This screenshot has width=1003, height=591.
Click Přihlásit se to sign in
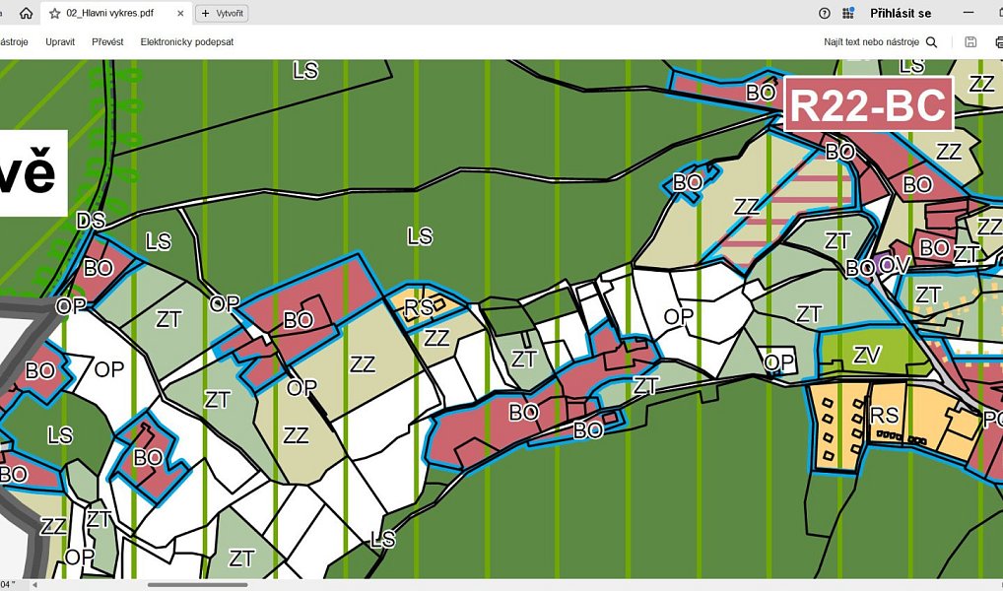coord(901,13)
